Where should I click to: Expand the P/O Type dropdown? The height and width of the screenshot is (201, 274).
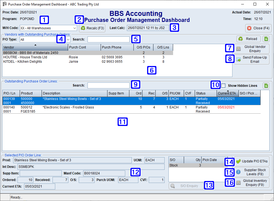tap(68, 39)
